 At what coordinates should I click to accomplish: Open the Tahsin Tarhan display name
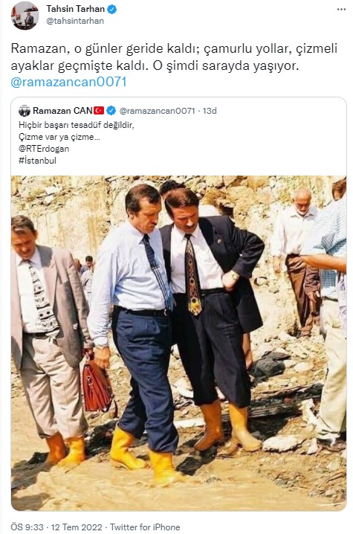76,9
